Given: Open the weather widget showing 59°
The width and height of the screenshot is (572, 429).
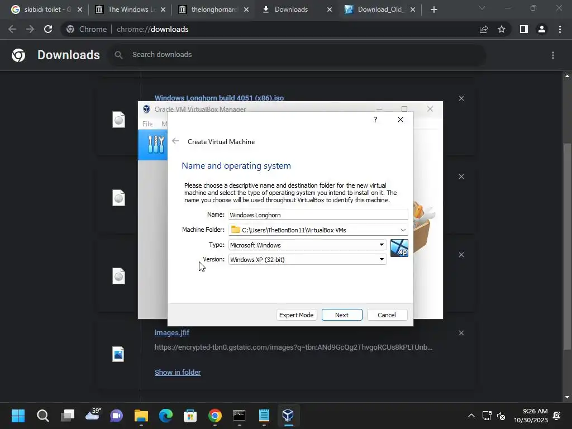Looking at the screenshot, I should point(93,415).
